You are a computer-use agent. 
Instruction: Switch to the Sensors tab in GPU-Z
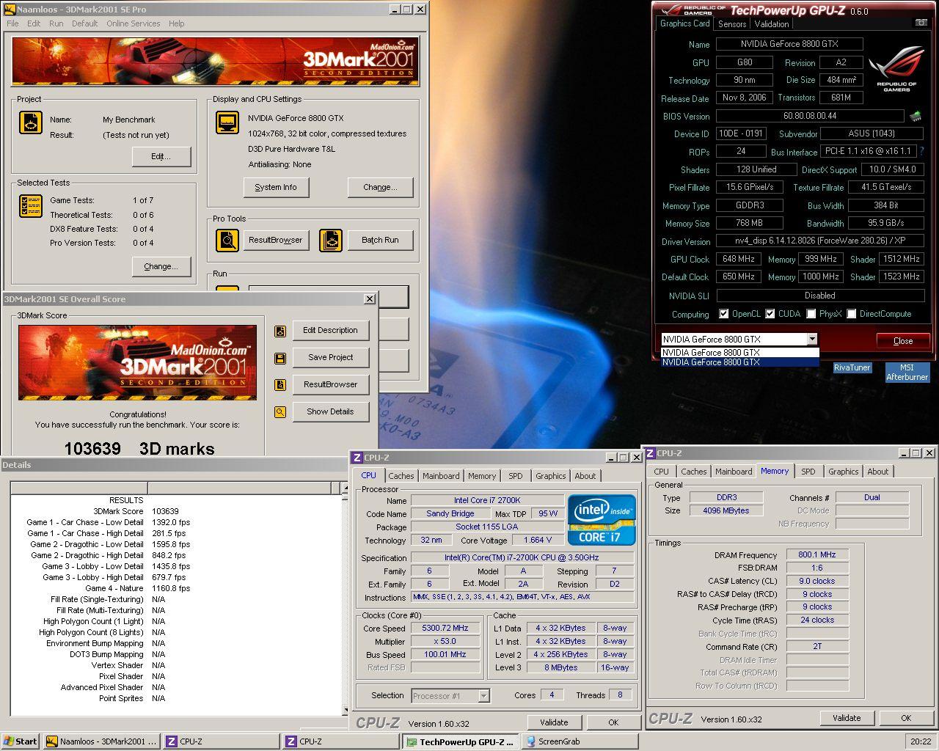[x=732, y=24]
